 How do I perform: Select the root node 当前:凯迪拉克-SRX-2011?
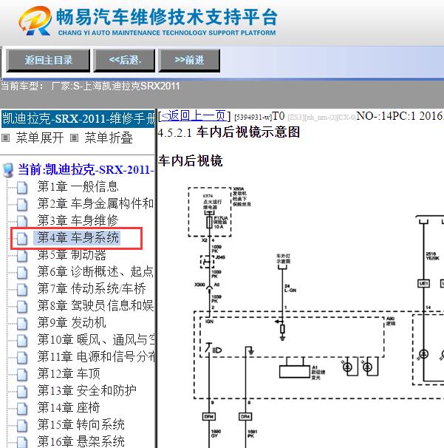click(x=86, y=170)
